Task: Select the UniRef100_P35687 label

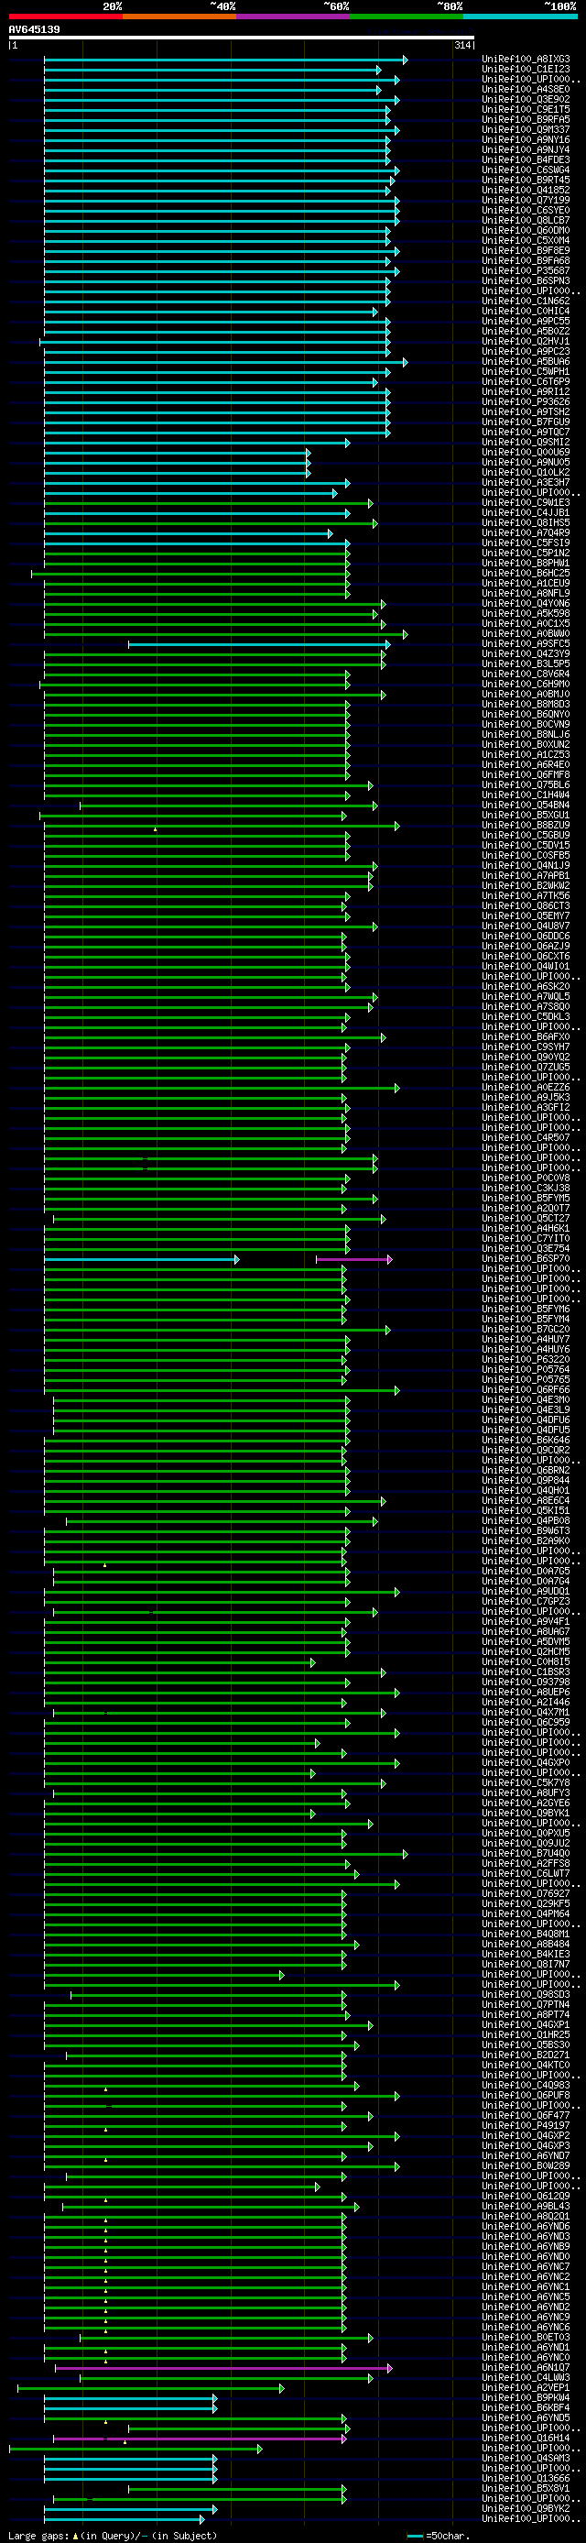Action: (x=526, y=270)
